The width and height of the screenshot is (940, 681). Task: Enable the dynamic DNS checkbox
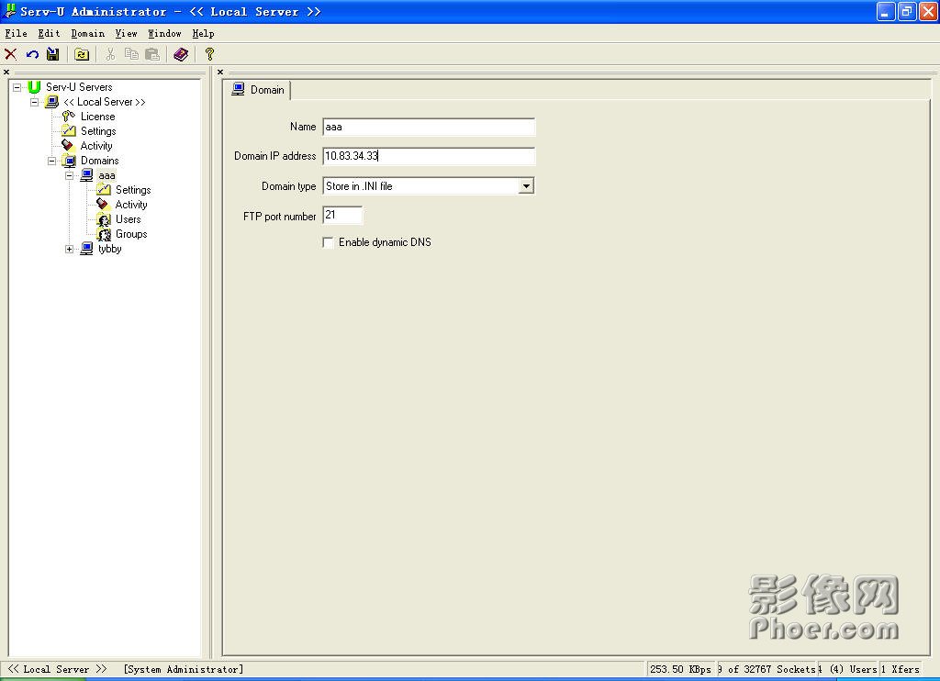(x=328, y=242)
